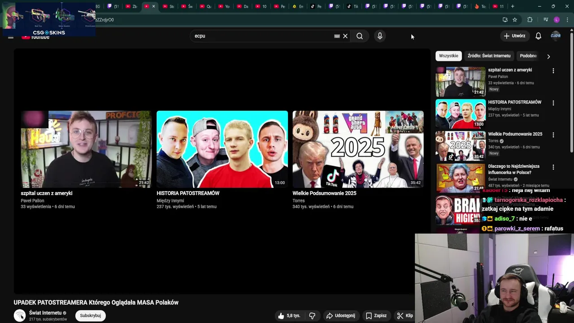Click the Utwórz create button
The image size is (574, 323).
(514, 36)
